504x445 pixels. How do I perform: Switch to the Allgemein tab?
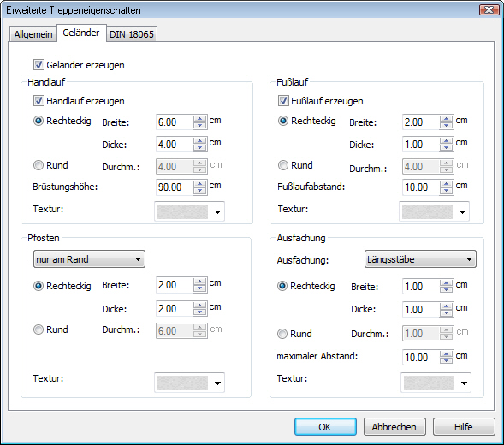(33, 34)
